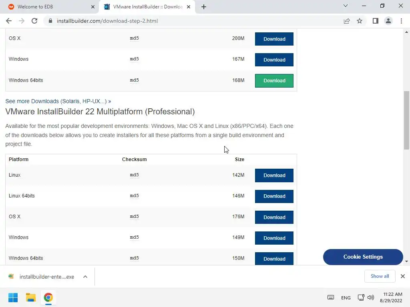Close the Welcome to EDB tab
The image size is (410, 307).
(x=93, y=7)
